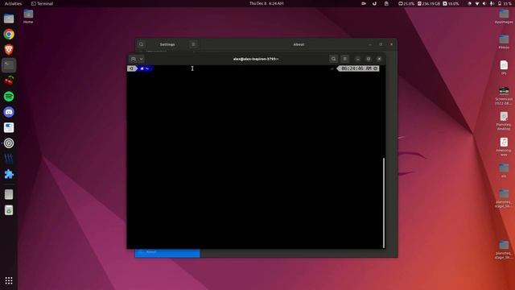Image resolution: width=515 pixels, height=290 pixels.
Task: Open the Extensions puzzle icon in the dock
Action: click(9, 174)
